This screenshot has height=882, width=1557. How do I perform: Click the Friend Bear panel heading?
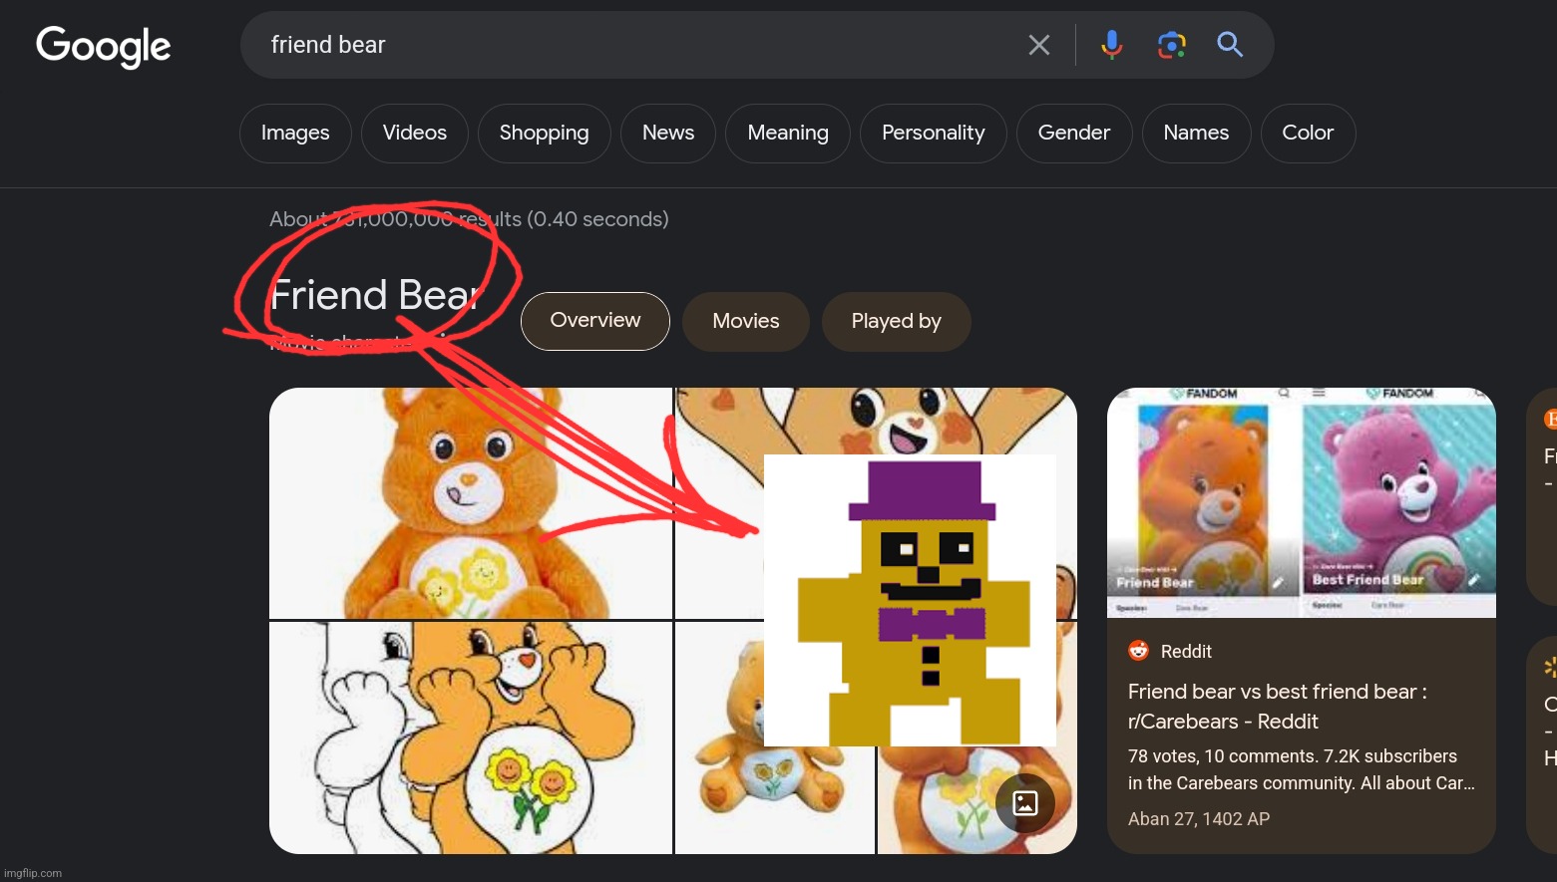pyautogui.click(x=375, y=295)
